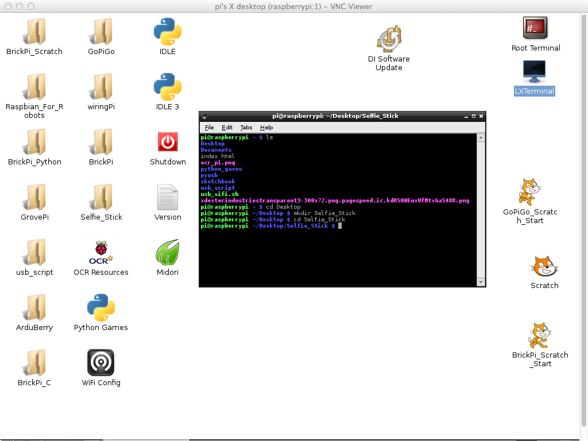Open the Edit menu in terminal
Viewport: 588px width, 441px height.
point(227,127)
